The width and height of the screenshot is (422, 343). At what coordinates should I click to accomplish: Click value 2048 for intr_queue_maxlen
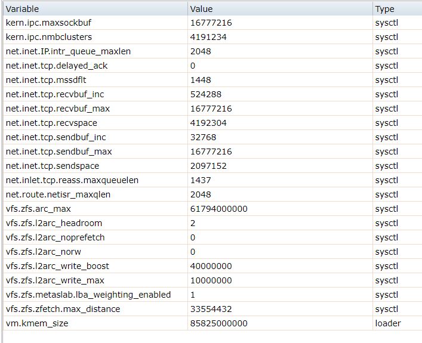pos(201,51)
